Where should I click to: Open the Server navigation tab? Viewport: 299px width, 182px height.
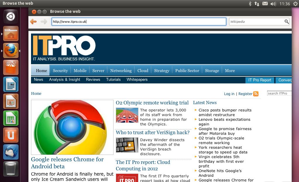(98, 71)
